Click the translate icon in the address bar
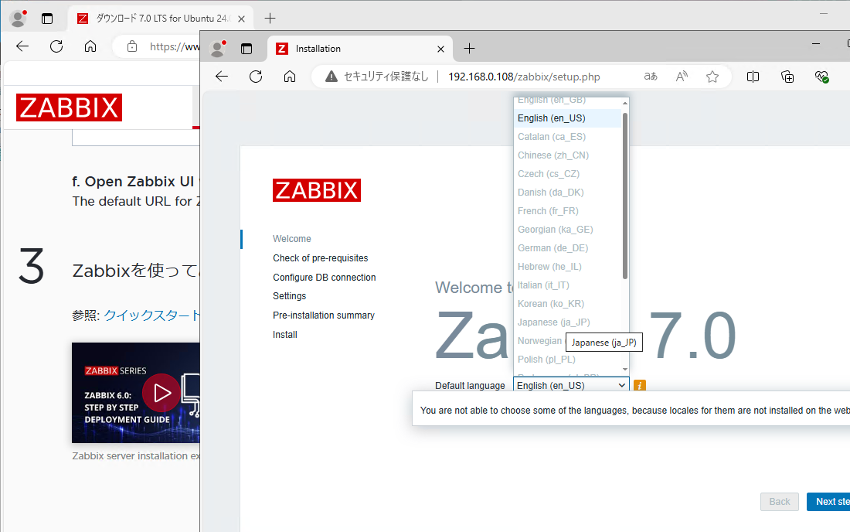This screenshot has height=532, width=850. 650,76
